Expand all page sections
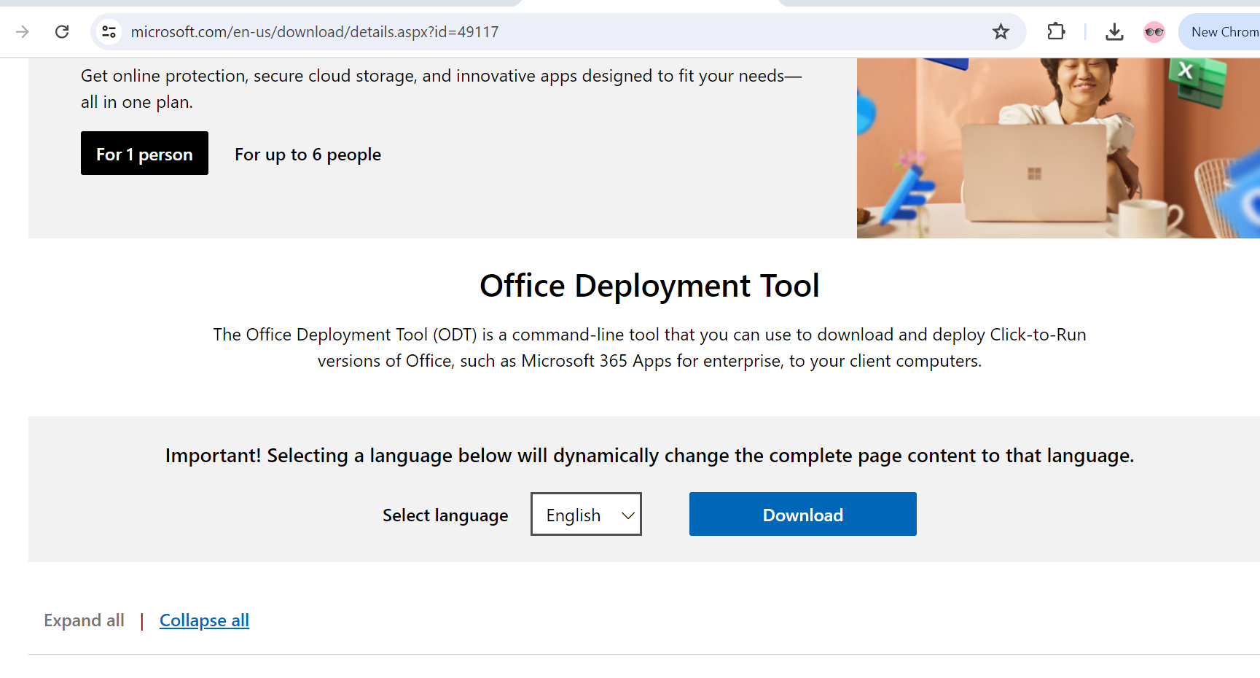This screenshot has width=1260, height=678. coord(84,620)
